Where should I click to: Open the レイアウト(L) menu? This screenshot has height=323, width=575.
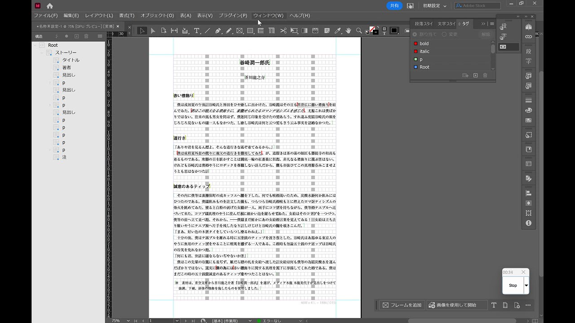(99, 15)
